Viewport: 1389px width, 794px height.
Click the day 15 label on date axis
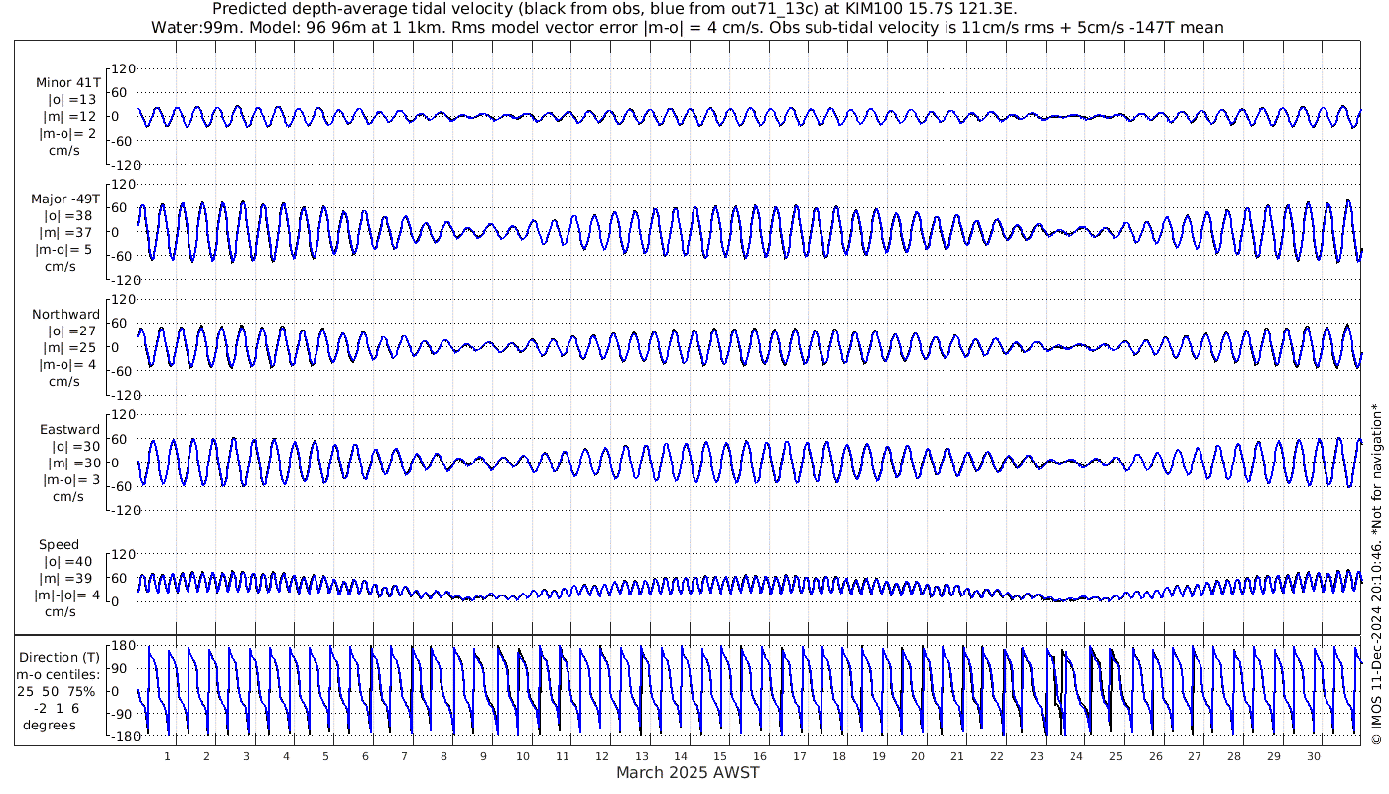720,756
